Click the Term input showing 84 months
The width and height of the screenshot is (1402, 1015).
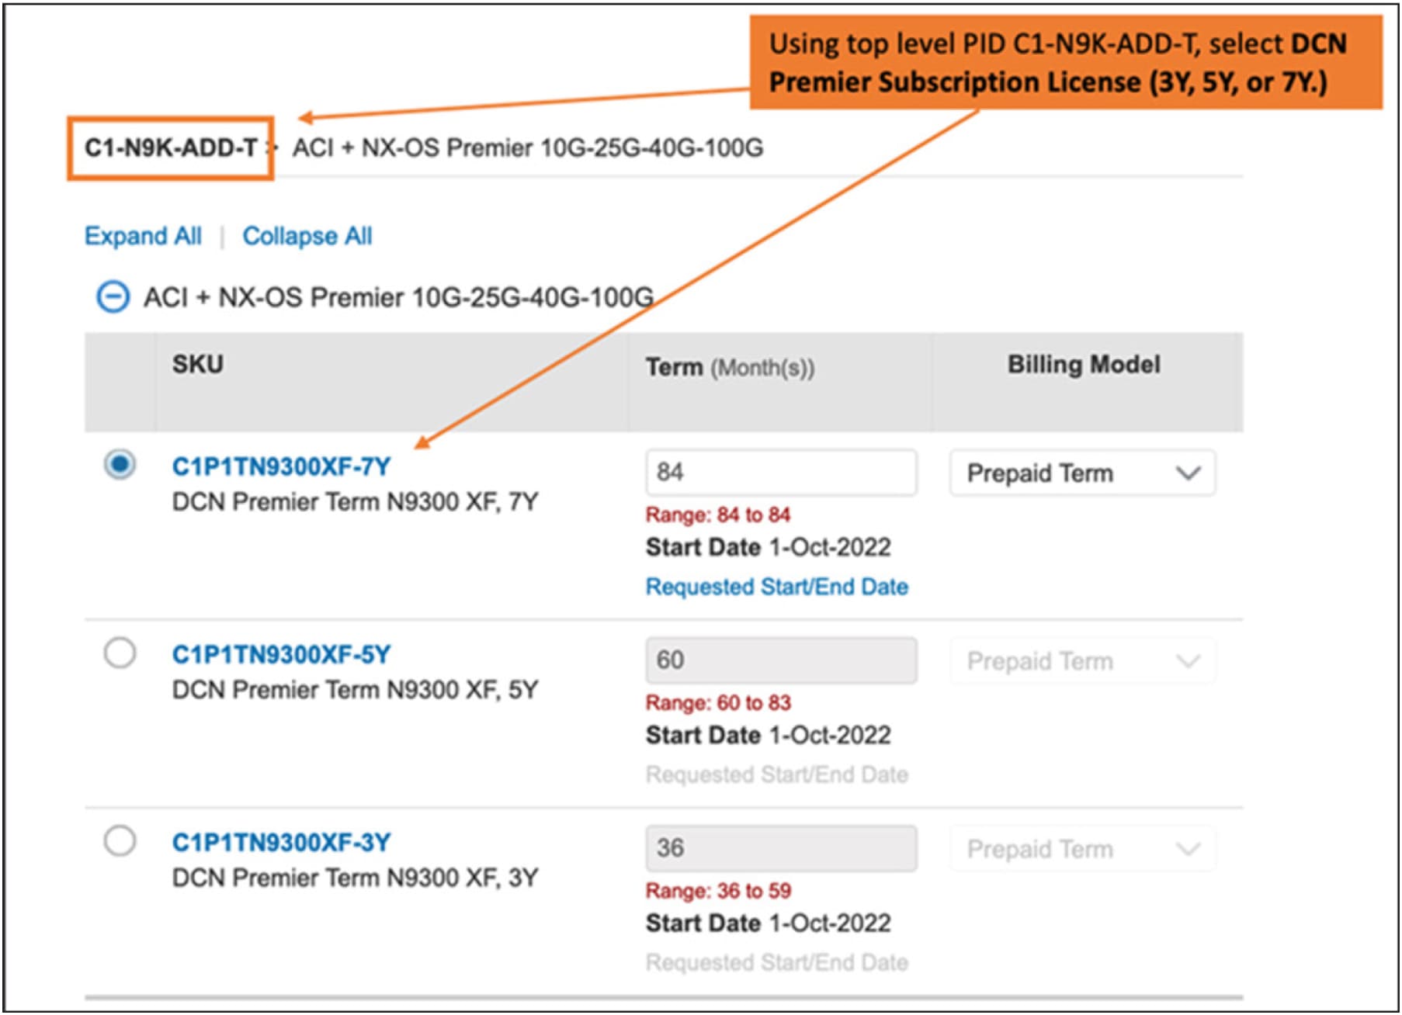click(779, 473)
